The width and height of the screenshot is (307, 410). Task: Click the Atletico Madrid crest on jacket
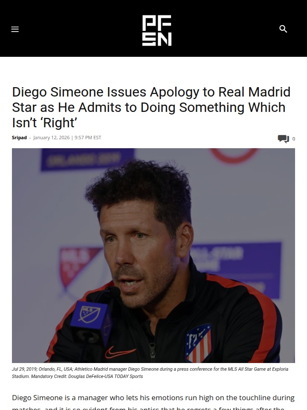coord(198,343)
